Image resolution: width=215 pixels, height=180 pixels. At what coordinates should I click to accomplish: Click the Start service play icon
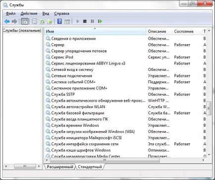(78, 21)
